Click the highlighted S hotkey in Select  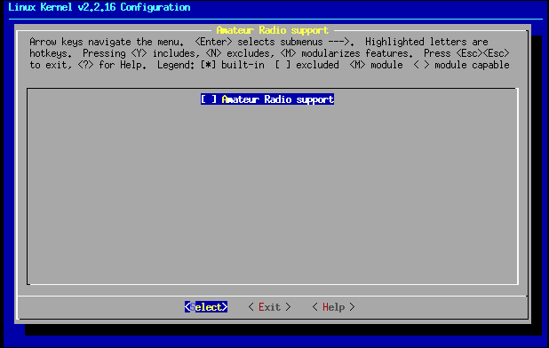(x=193, y=307)
